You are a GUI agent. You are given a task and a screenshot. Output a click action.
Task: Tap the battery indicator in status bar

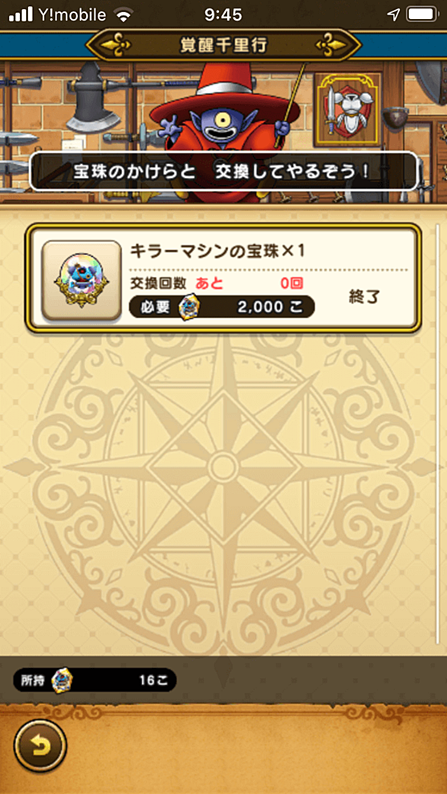click(x=423, y=15)
